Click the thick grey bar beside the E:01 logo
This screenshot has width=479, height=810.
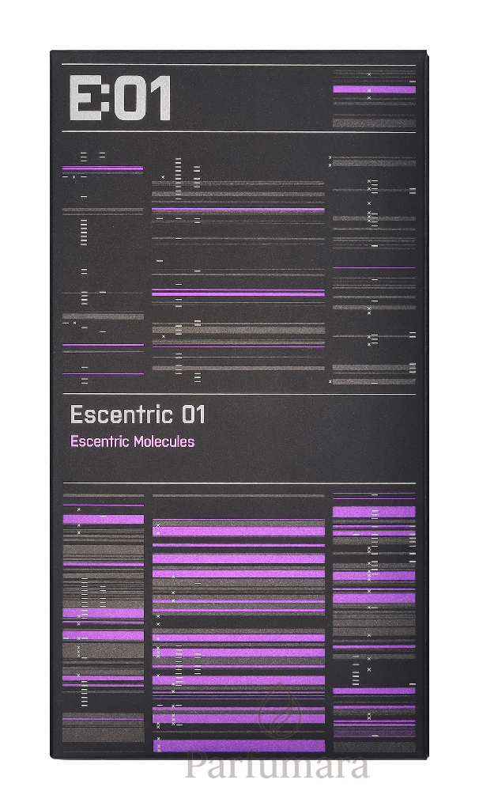click(x=374, y=123)
